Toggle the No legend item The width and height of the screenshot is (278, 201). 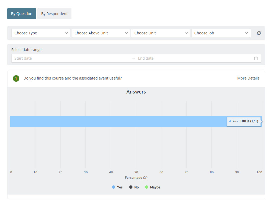point(134,187)
